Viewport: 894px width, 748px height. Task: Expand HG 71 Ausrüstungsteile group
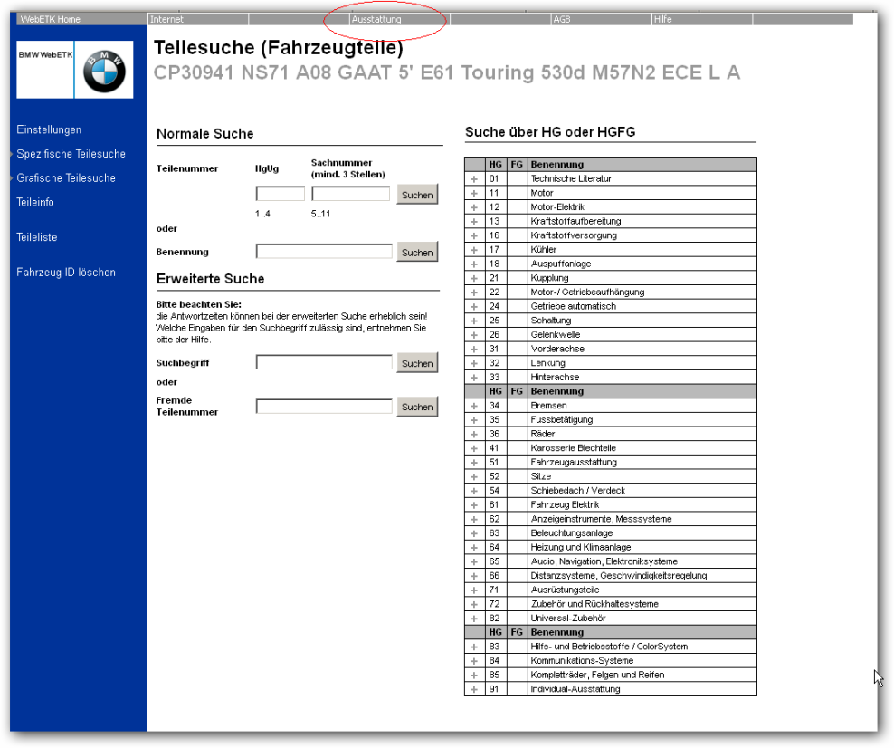tap(474, 590)
